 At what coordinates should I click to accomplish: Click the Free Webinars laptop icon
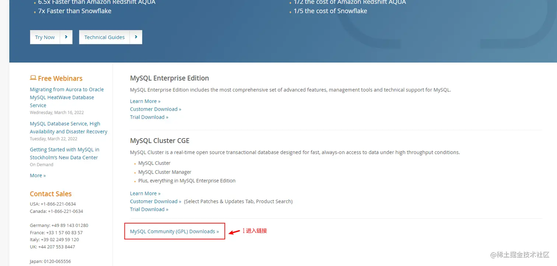tap(33, 78)
